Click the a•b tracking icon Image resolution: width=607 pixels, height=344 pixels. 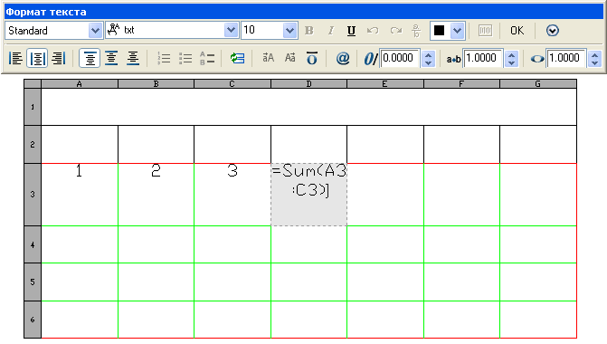(x=453, y=59)
